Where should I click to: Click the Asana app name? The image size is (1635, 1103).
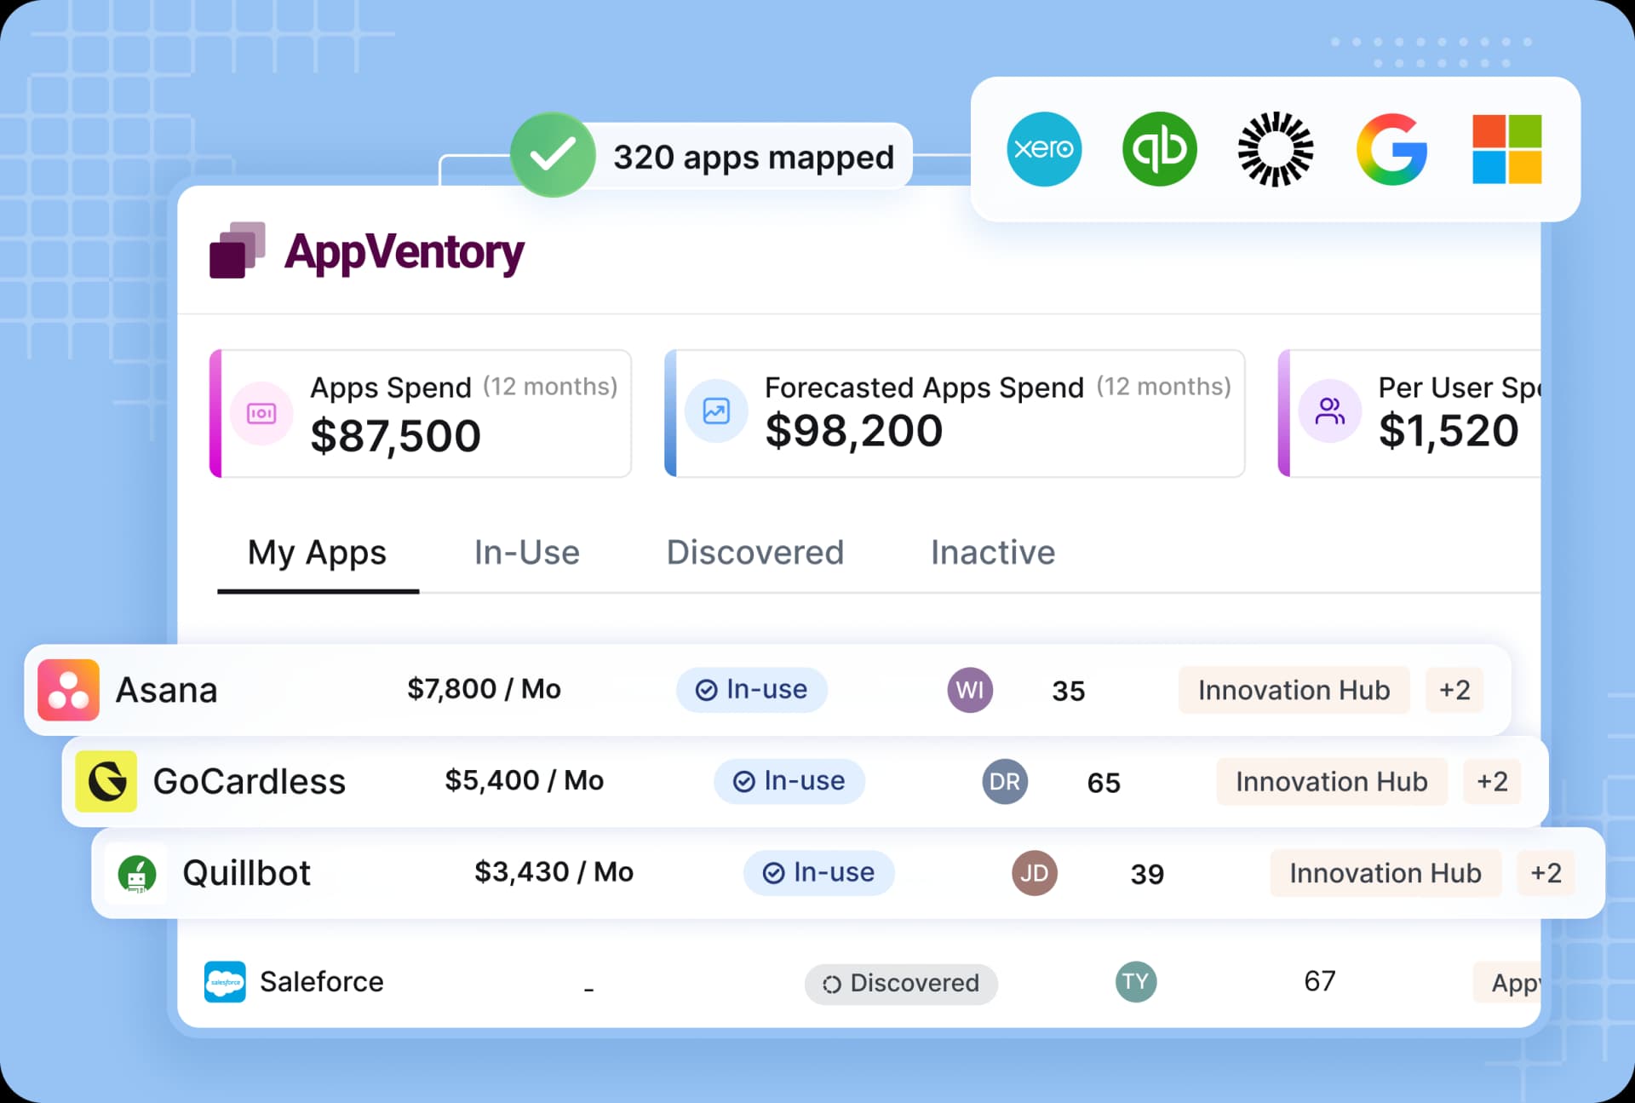167,690
